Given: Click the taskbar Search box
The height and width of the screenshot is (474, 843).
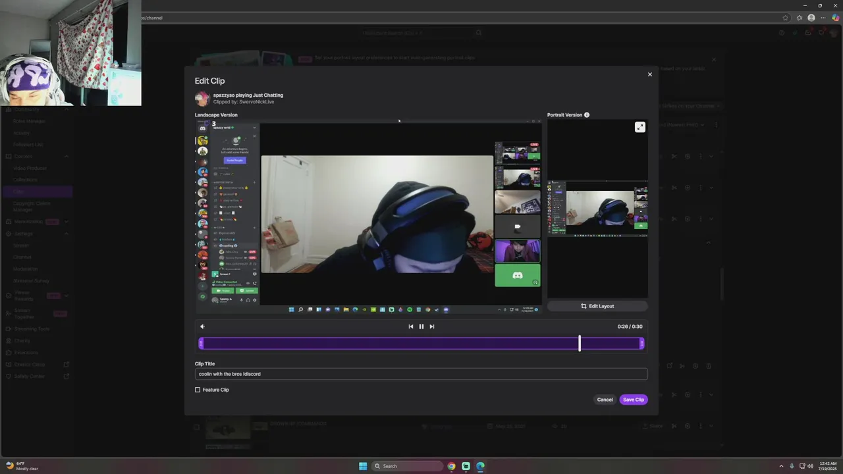Looking at the screenshot, I should point(406,466).
